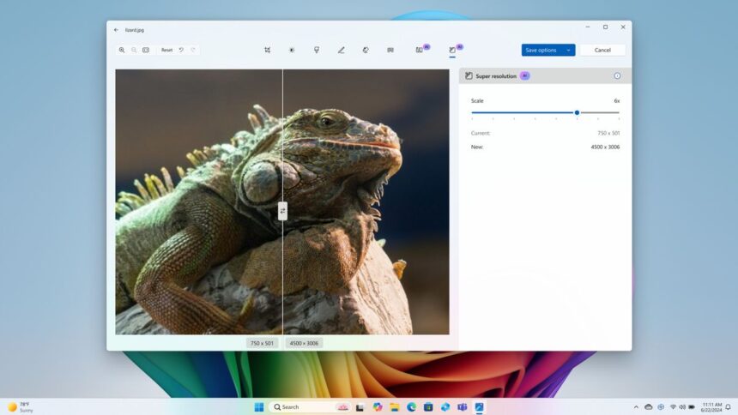Click the Photos app taskbar icon

coord(479,407)
